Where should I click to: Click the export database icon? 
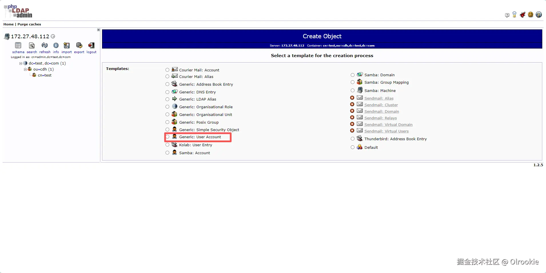tap(79, 45)
